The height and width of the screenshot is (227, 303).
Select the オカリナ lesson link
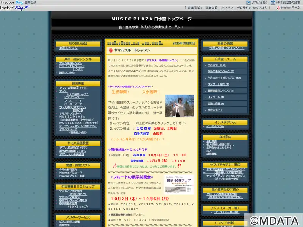pos(73,104)
